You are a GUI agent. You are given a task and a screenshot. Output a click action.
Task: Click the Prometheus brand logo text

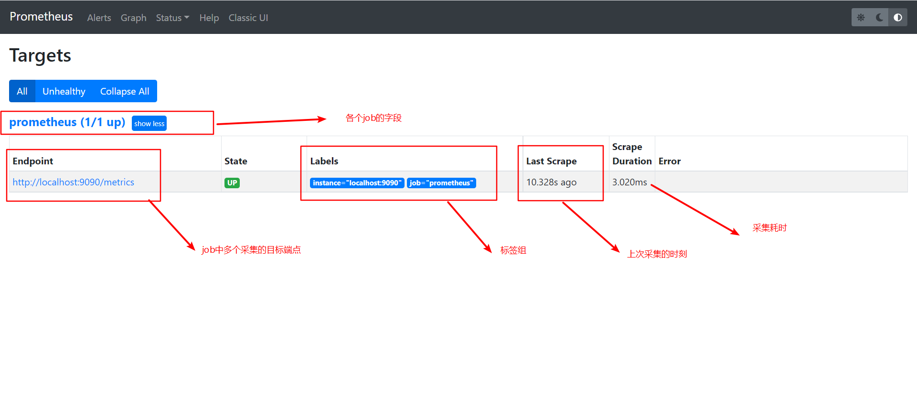point(41,17)
